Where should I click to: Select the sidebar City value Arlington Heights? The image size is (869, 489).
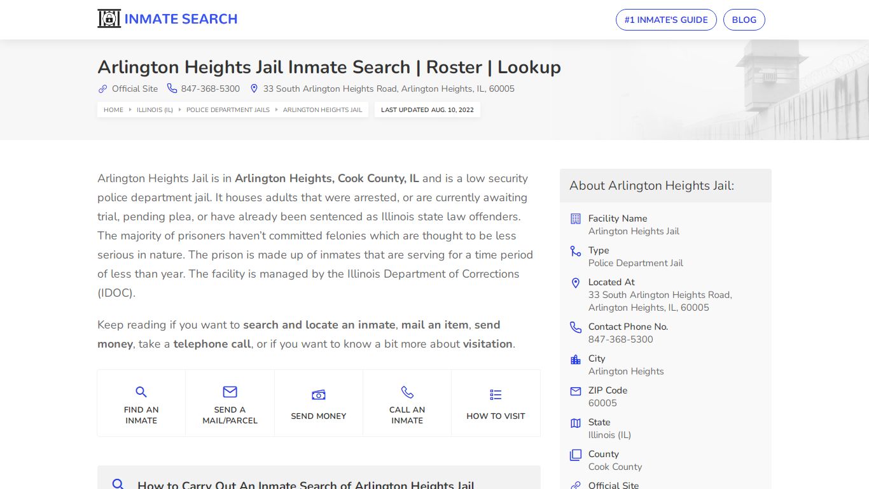click(626, 371)
